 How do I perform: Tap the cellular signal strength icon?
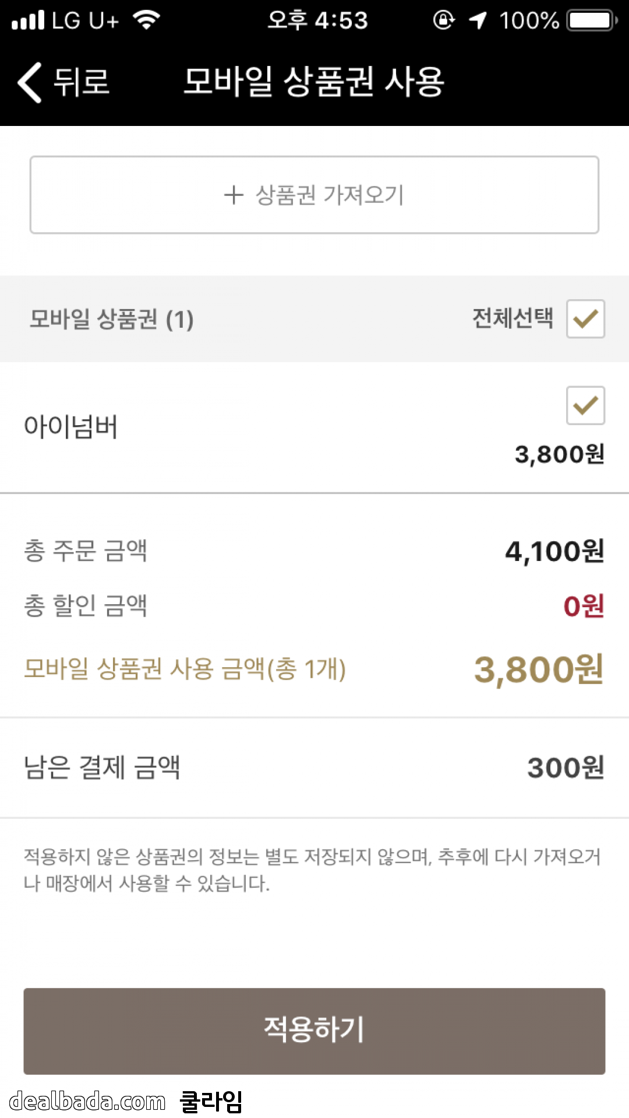(x=28, y=21)
